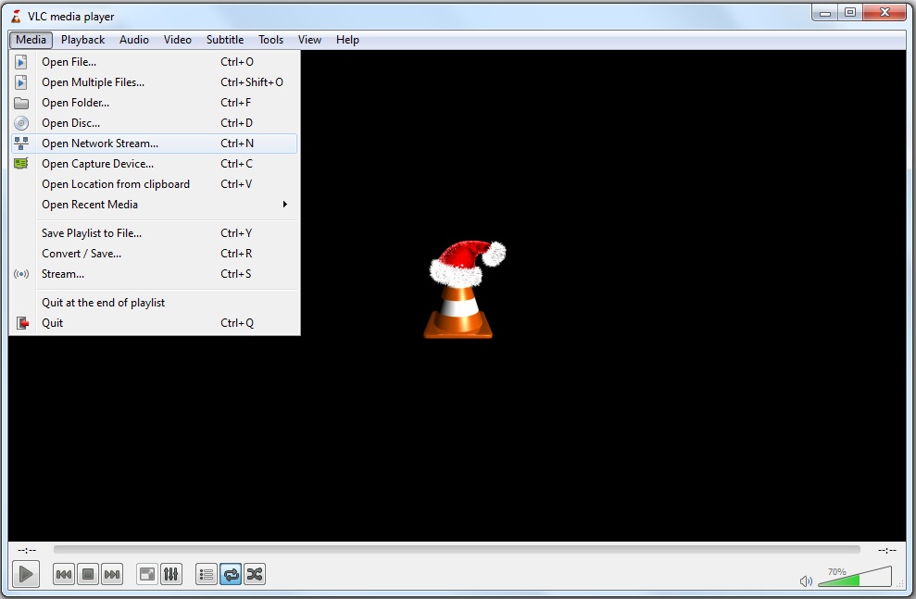The width and height of the screenshot is (916, 599).
Task: Click the Open Multiple Files icon
Action: point(21,82)
